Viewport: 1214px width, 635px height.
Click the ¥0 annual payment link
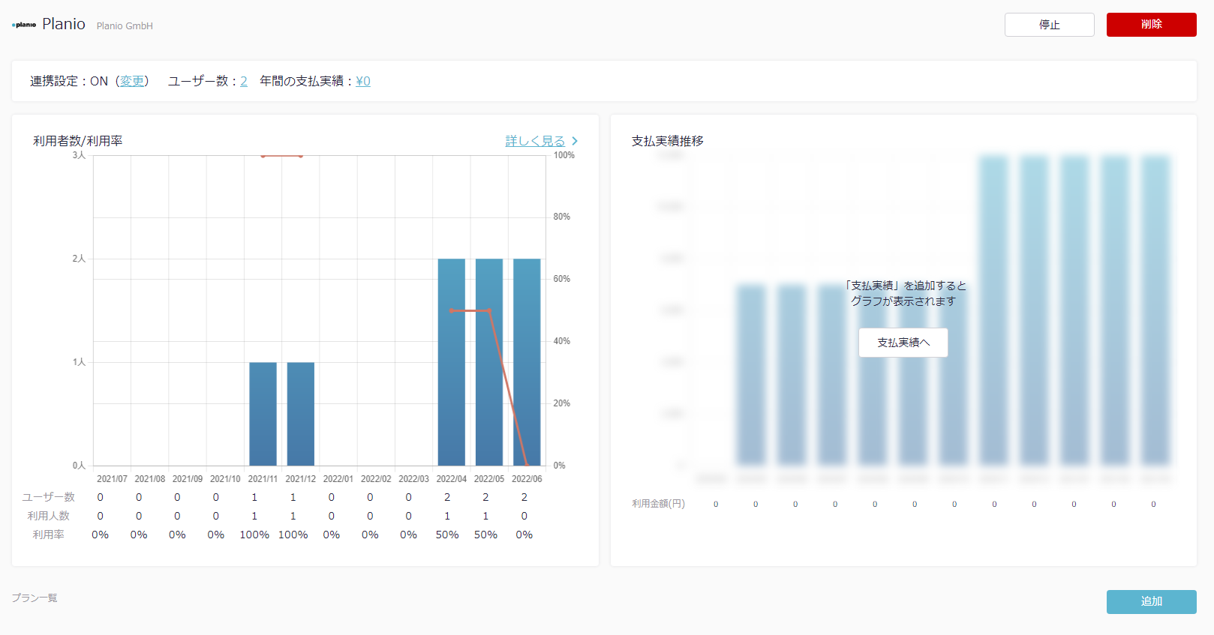click(363, 81)
